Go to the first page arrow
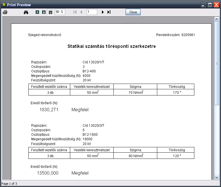The height and width of the screenshot is (187, 221). tap(75, 12)
